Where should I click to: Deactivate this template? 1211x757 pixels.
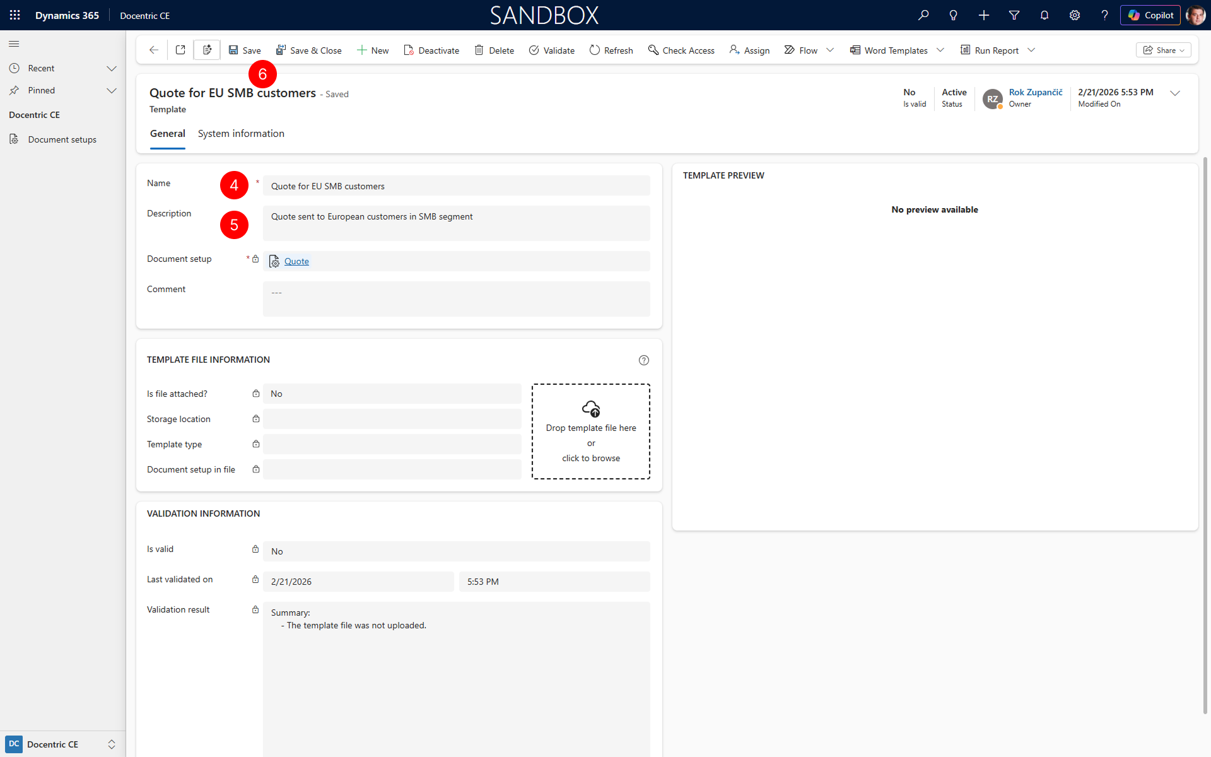(431, 50)
